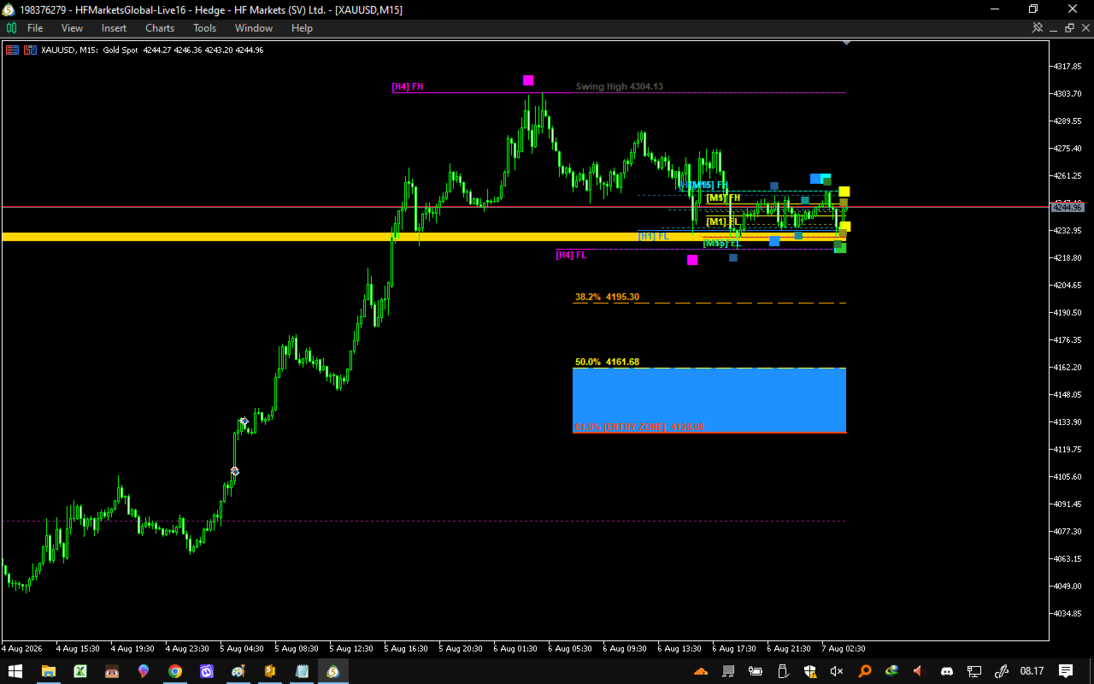Open the View menu
1094x684 pixels.
(72, 28)
